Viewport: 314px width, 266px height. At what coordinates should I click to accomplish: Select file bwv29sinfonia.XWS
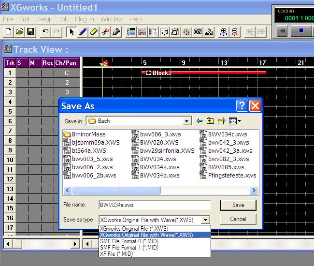(x=163, y=151)
